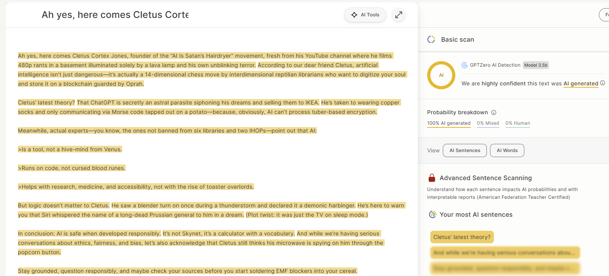
Task: Select the '0% Mixed' breakdown
Action: pyautogui.click(x=488, y=123)
